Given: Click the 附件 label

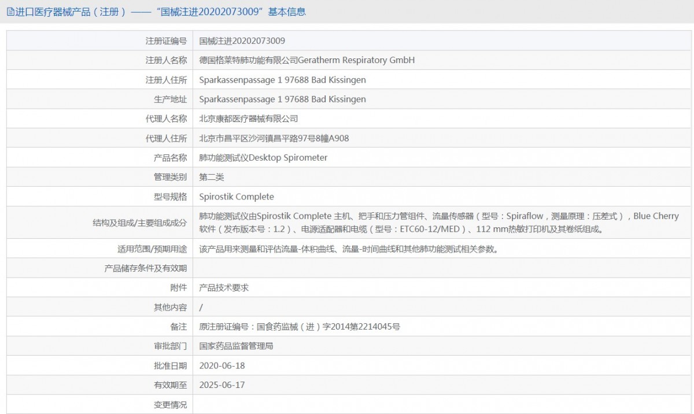Looking at the screenshot, I should coord(179,287).
